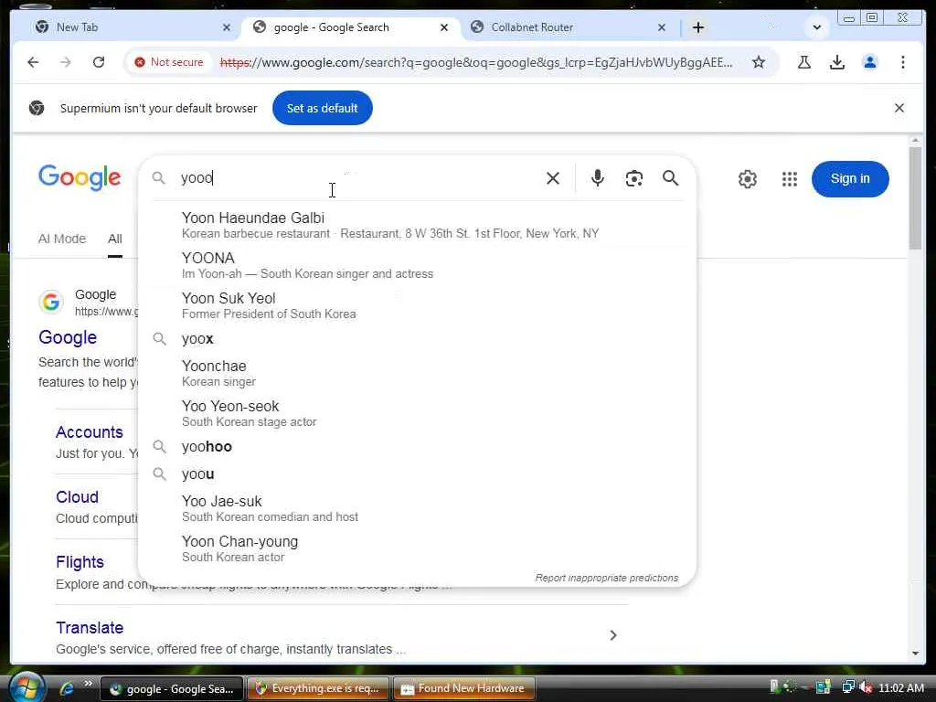Choose the Yoon Suk Yeol suggestion
This screenshot has height=702, width=936.
(x=417, y=305)
